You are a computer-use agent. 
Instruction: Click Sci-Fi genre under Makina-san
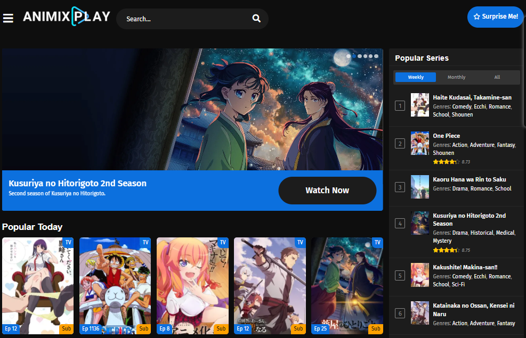tap(458, 284)
